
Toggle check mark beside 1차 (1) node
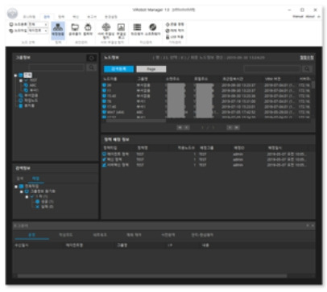(x=32, y=196)
